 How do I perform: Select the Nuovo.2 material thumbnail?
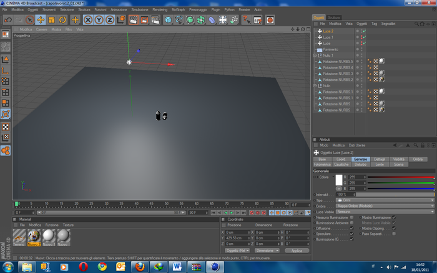34,237
